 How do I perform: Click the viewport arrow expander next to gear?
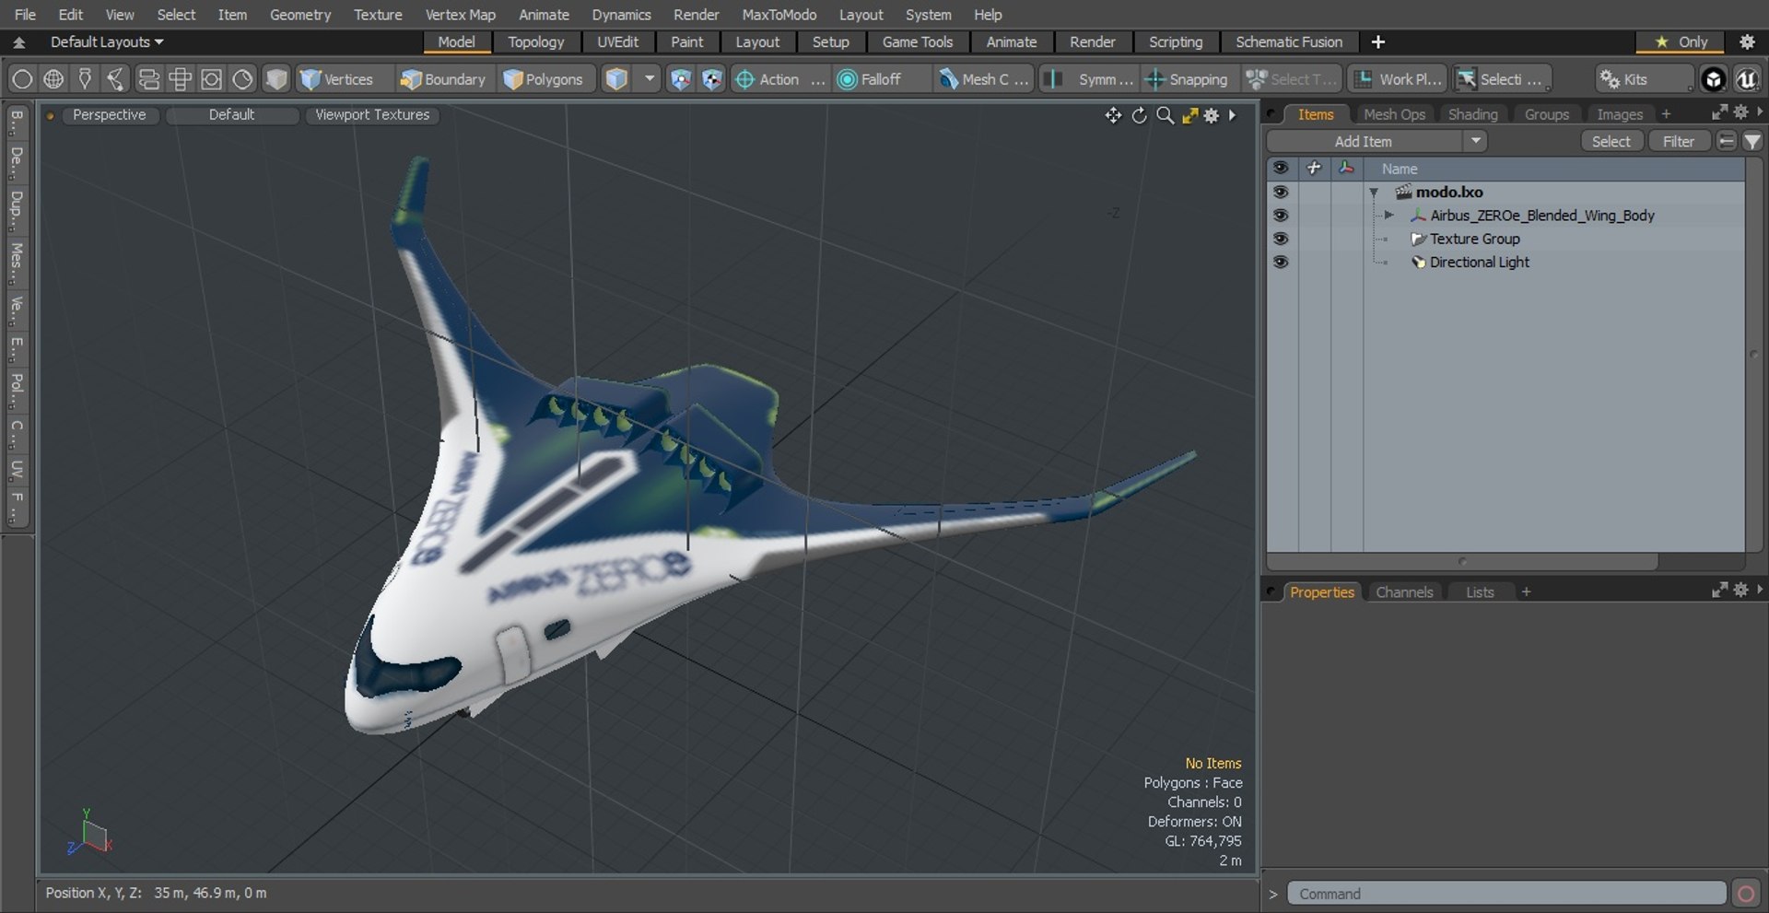[1232, 115]
